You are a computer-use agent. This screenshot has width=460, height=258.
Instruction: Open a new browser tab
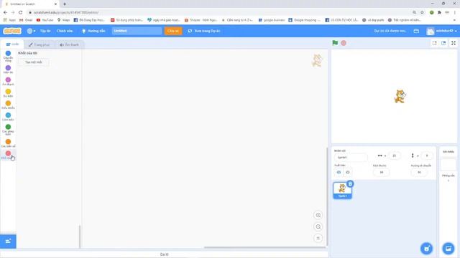click(x=65, y=4)
